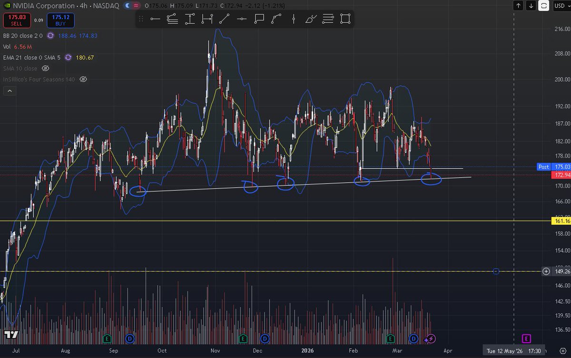Viewport: 571px width, 358px height.
Task: Click the red 172.94 price label
Action: point(561,175)
